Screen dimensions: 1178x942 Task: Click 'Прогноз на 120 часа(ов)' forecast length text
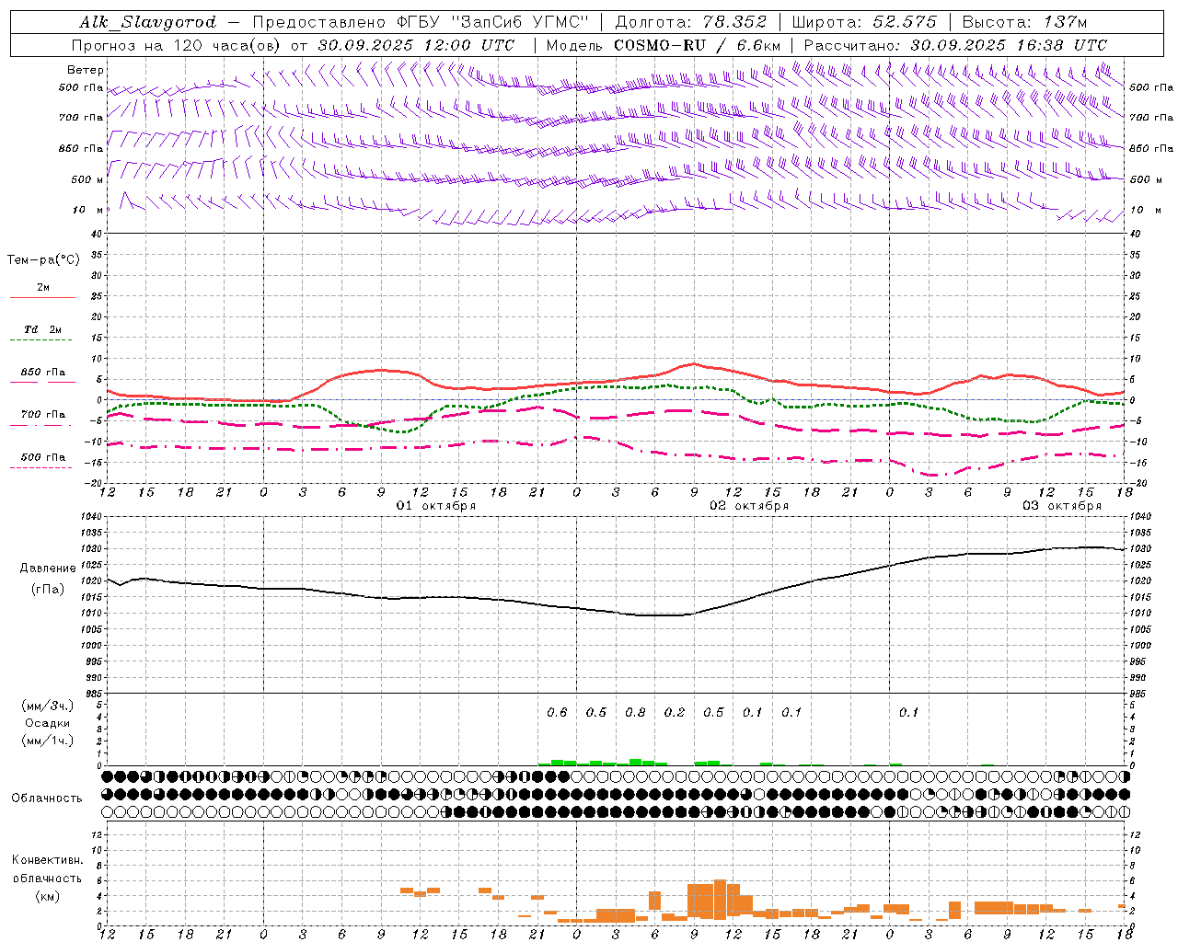point(176,45)
